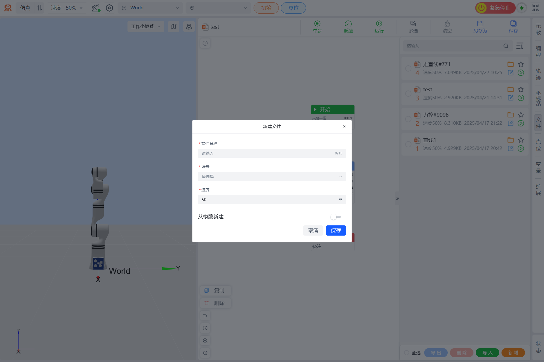Open the 工作坐标系 dropdown
The image size is (544, 362).
(x=146, y=27)
